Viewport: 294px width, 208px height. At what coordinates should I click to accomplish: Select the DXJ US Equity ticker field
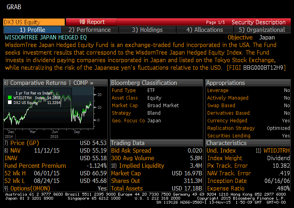[34, 22]
